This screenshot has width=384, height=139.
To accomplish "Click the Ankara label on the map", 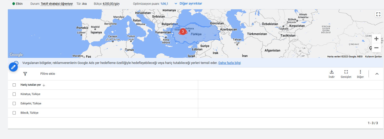I will pyautogui.click(x=190, y=29).
